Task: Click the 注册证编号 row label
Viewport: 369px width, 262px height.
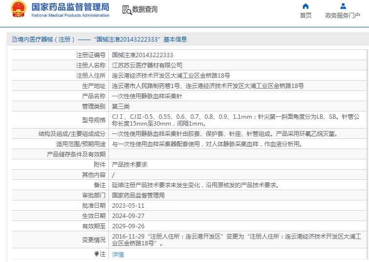Action: [91, 55]
